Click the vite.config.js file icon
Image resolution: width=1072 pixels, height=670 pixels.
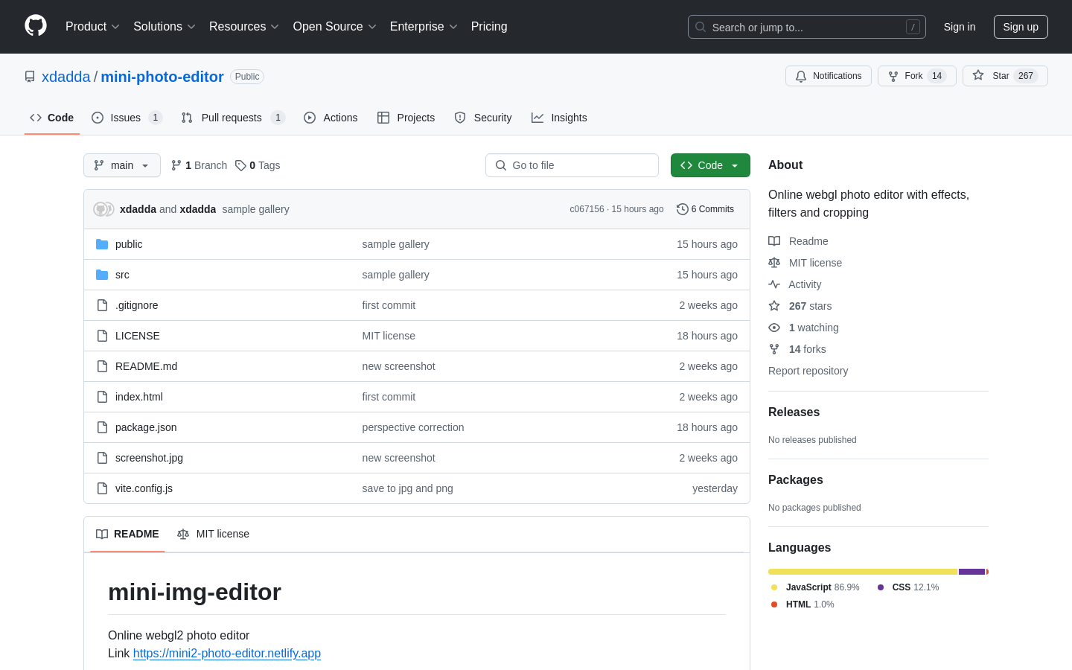(102, 488)
